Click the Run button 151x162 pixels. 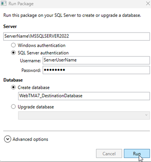(x=137, y=153)
